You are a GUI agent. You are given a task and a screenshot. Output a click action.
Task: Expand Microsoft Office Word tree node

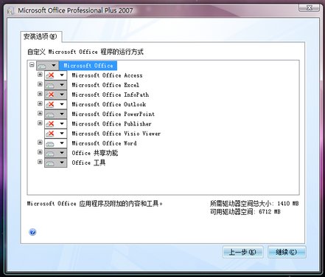40,143
